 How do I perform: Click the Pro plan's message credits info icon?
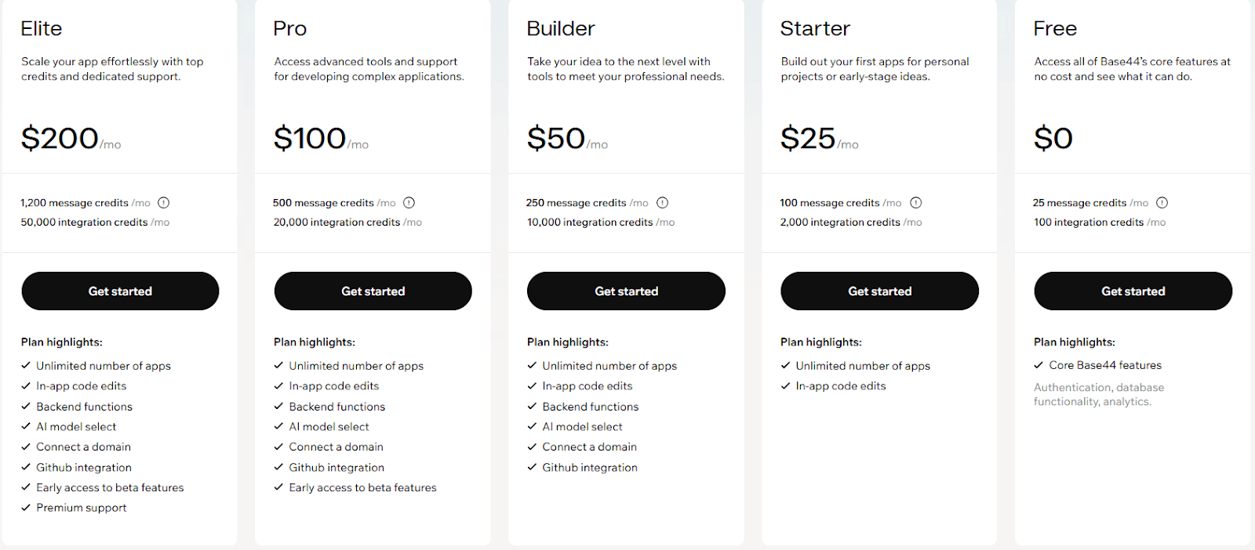[409, 202]
